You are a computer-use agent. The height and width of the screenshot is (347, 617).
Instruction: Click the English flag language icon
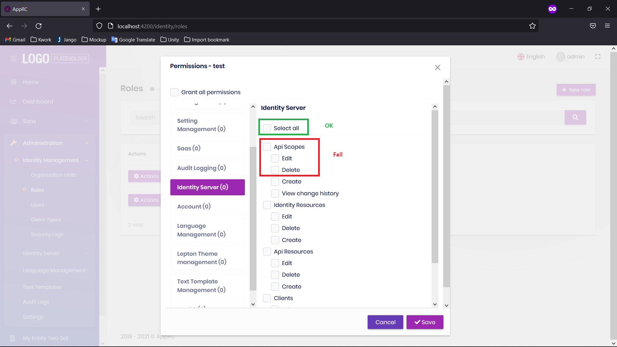(521, 56)
